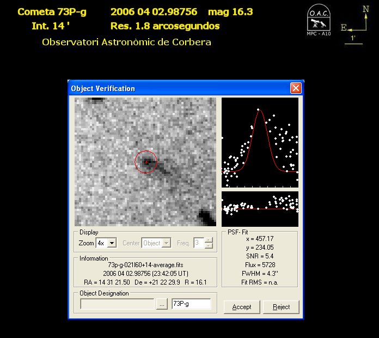Click the Freq. value field
Image resolution: width=379 pixels, height=338 pixels.
pyautogui.click(x=199, y=243)
